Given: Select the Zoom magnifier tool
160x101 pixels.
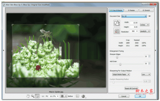Looking at the screenshot, I should (x=33, y=96).
